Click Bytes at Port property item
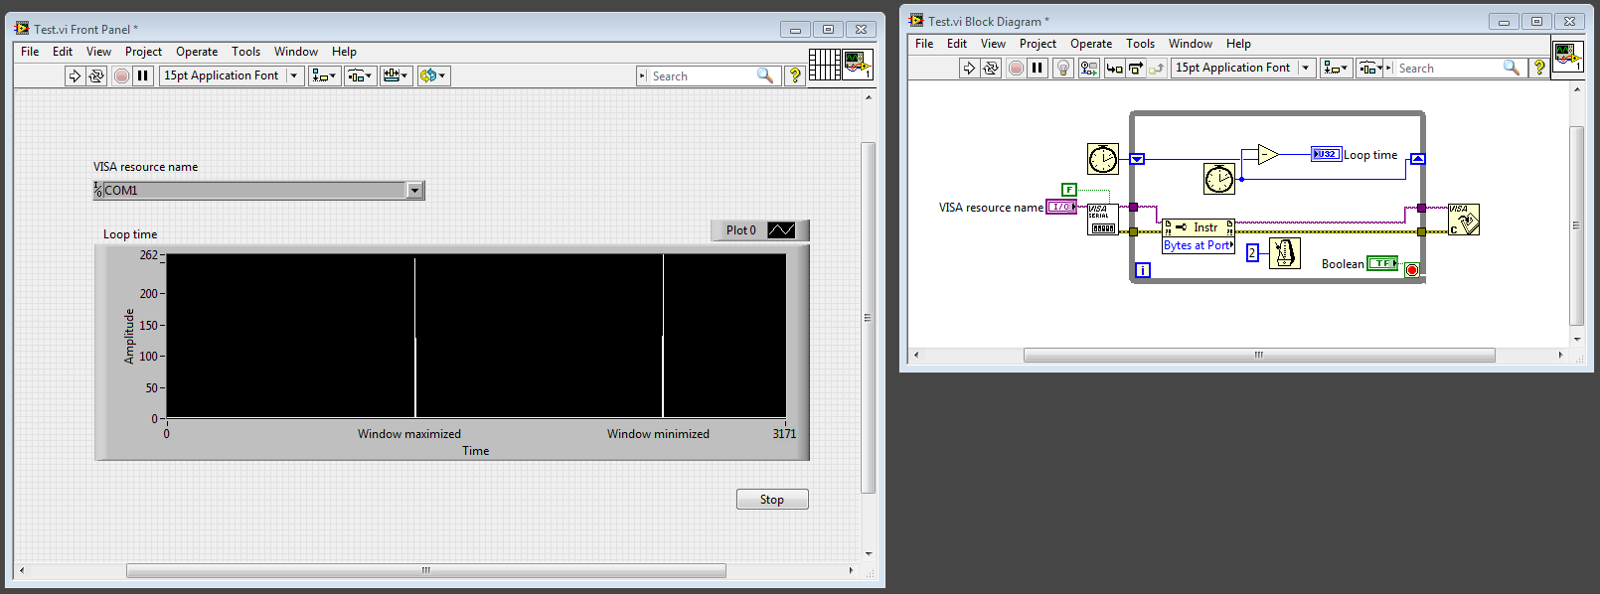Screen dimensions: 1600x594 (x=1199, y=245)
